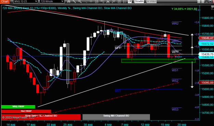214x126 pixels.
Task: Open the indicators bar-chart icon
Action: [x=108, y=1]
